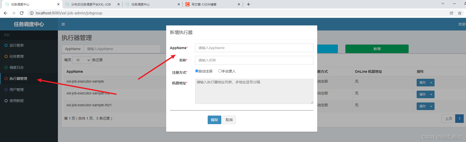Screen dimensions: 466x142
Task: Open the tab search chevron
Action: tap(443, 4)
